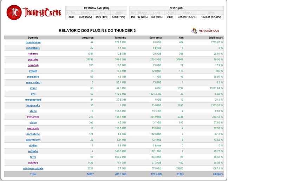The width and height of the screenshot is (281, 181).
Task: Select the RAM free value 3526 (44%)
Action: [x=102, y=17]
